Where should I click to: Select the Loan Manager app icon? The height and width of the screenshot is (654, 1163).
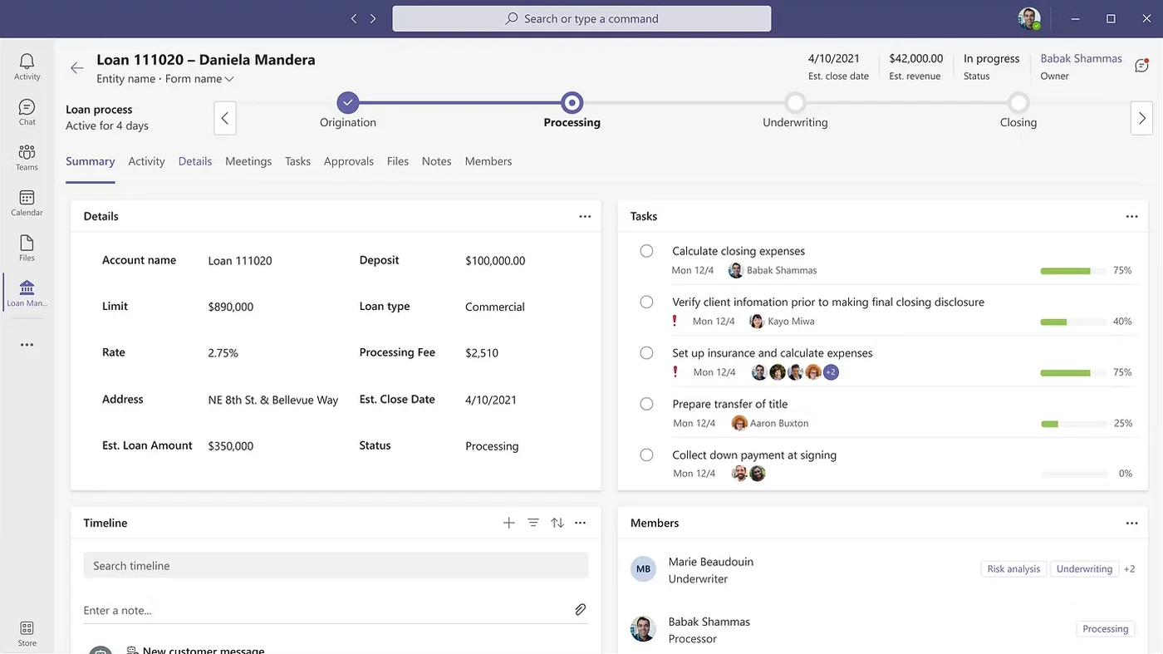point(27,293)
